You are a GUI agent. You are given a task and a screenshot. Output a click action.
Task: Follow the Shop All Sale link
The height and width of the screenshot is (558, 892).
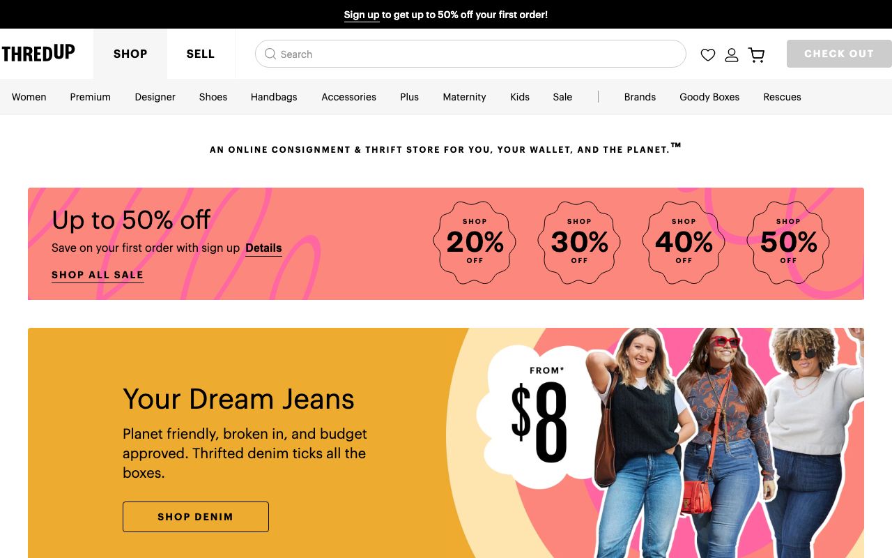click(x=98, y=275)
